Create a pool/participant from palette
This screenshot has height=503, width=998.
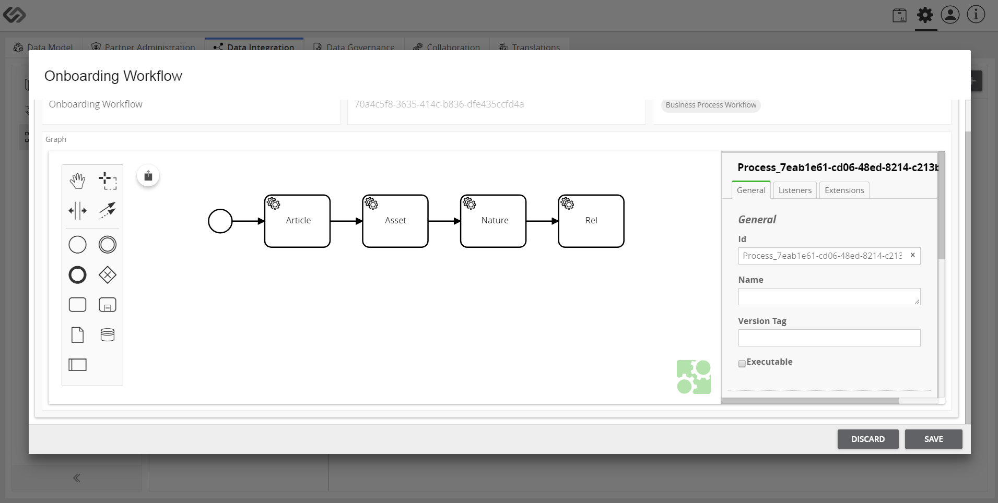[77, 365]
